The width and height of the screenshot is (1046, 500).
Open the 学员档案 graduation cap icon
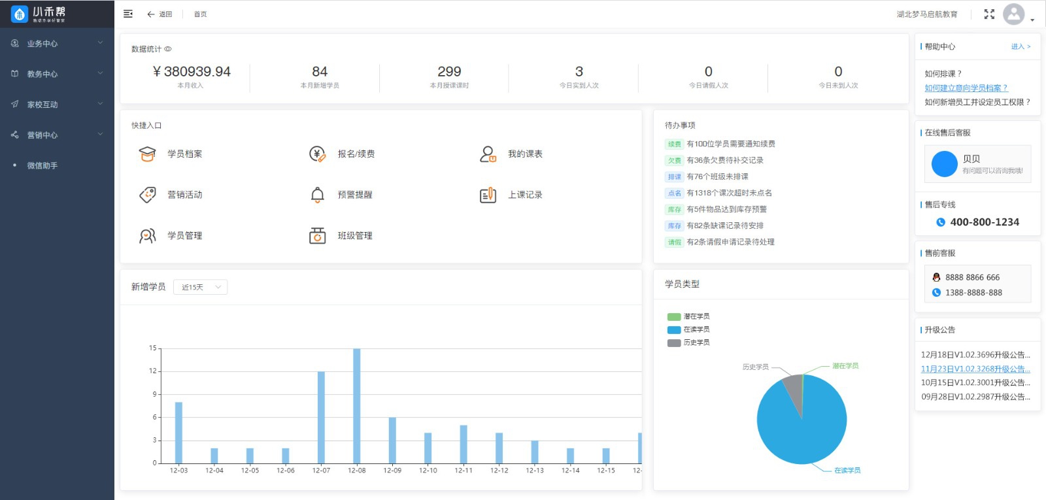[148, 154]
